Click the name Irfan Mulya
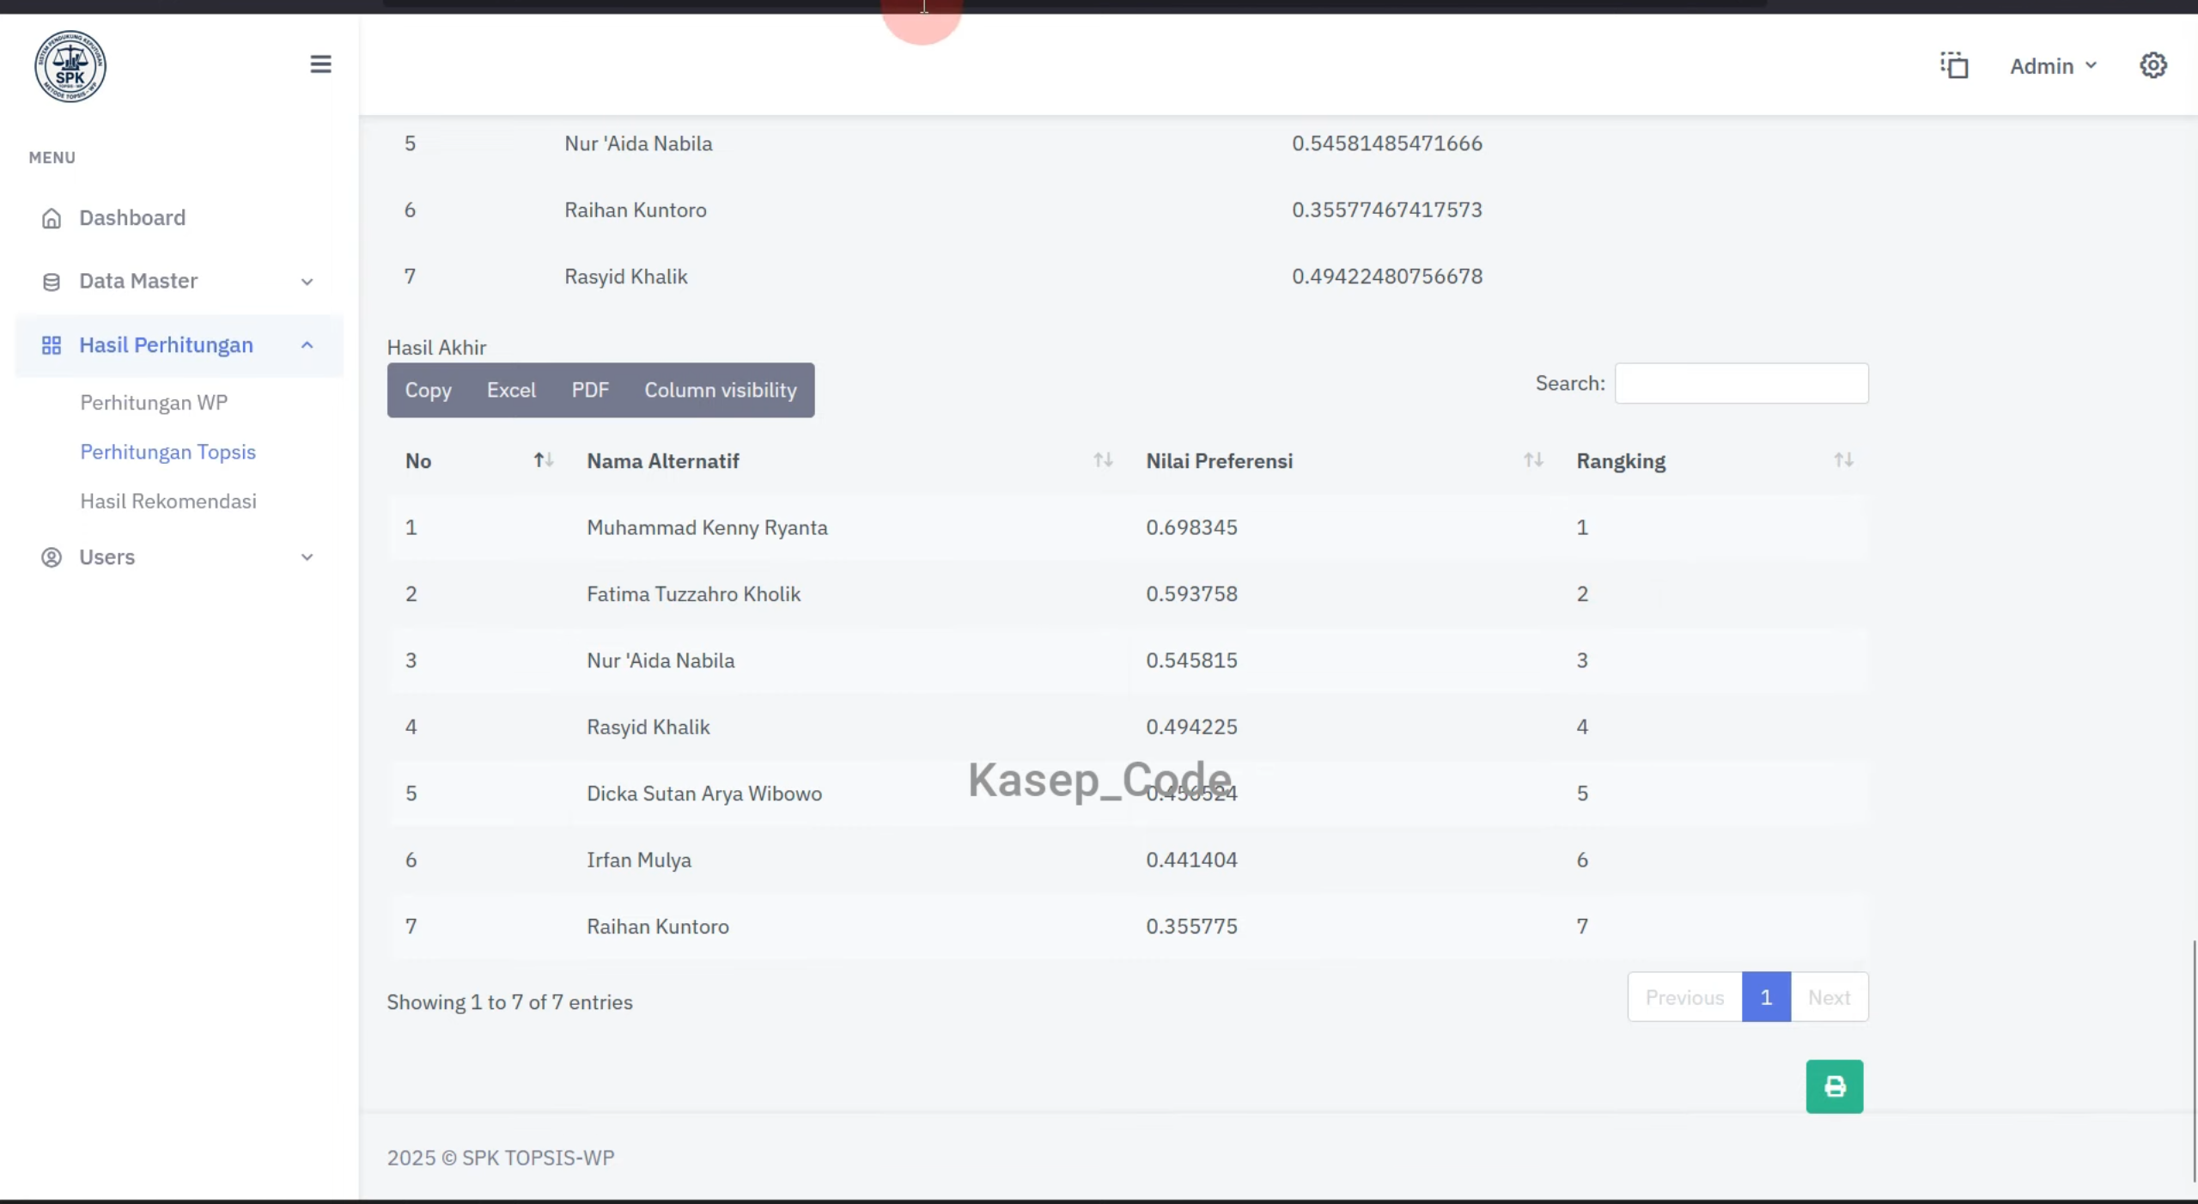Image resolution: width=2198 pixels, height=1204 pixels. click(x=639, y=860)
